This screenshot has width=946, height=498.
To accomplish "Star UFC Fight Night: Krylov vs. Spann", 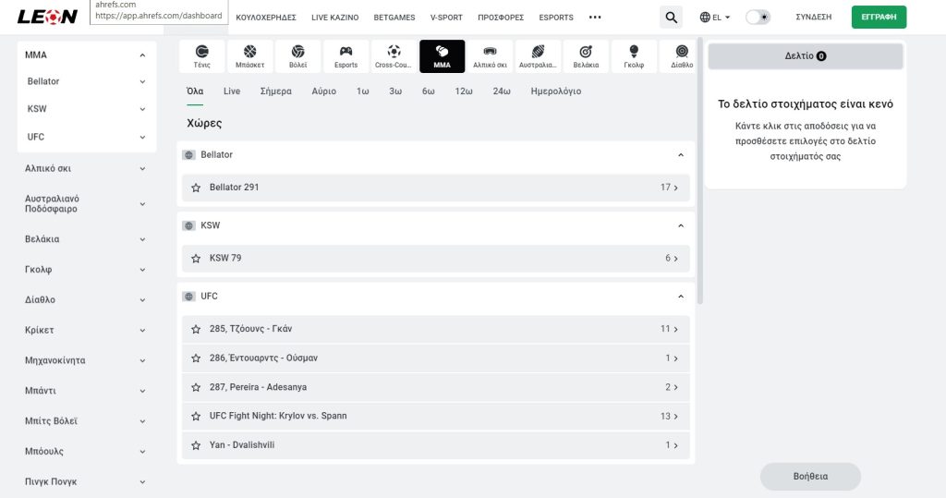I will click(196, 416).
